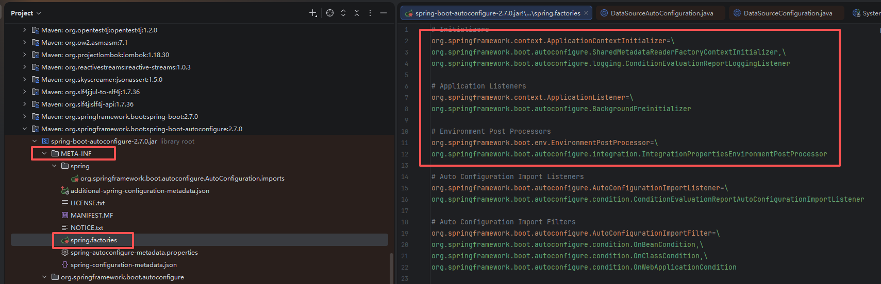Select org.springframework.boot.autoconfigure.AutoConfiguration.imports file

pyautogui.click(x=182, y=179)
